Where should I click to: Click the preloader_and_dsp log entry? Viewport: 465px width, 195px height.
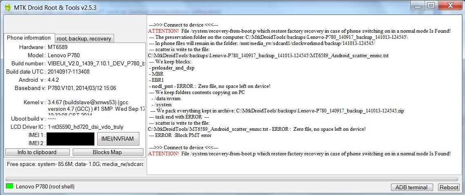click(171, 68)
